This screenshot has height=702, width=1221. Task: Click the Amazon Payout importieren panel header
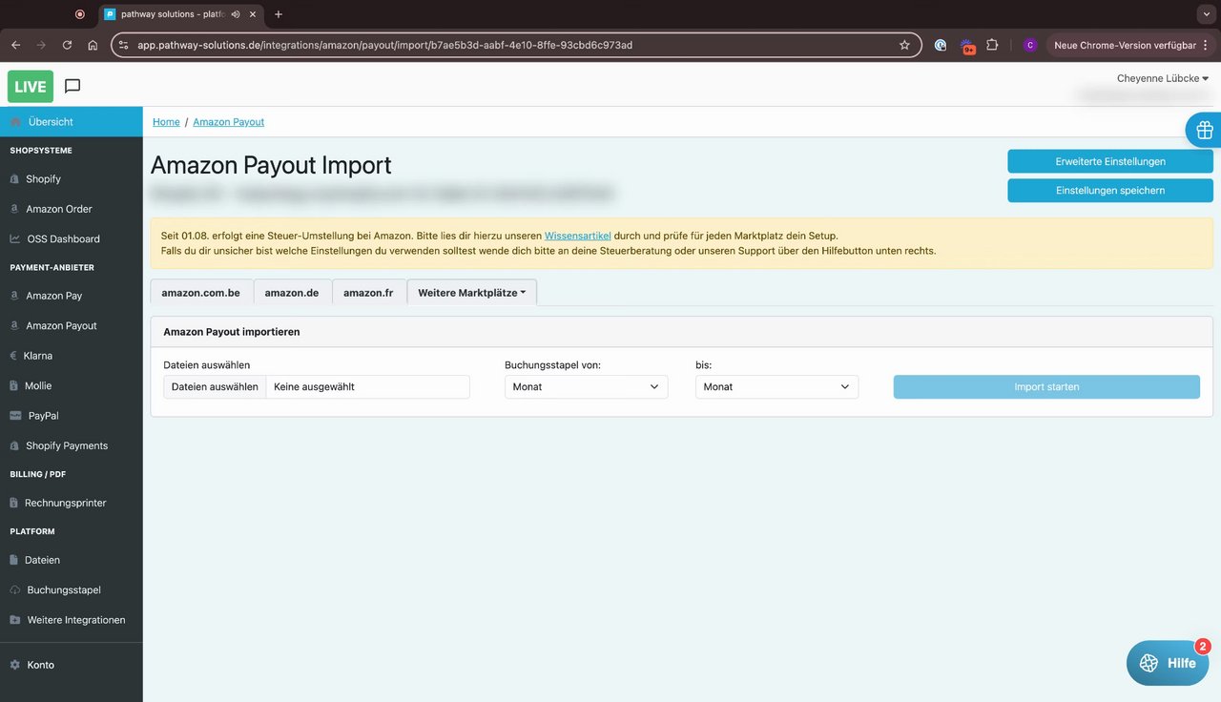[681, 332]
